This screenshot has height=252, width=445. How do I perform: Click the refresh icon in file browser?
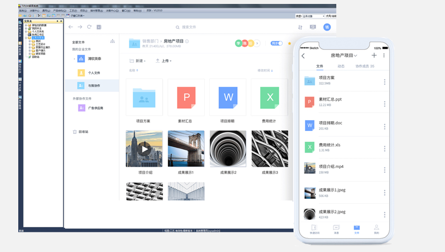tap(89, 27)
